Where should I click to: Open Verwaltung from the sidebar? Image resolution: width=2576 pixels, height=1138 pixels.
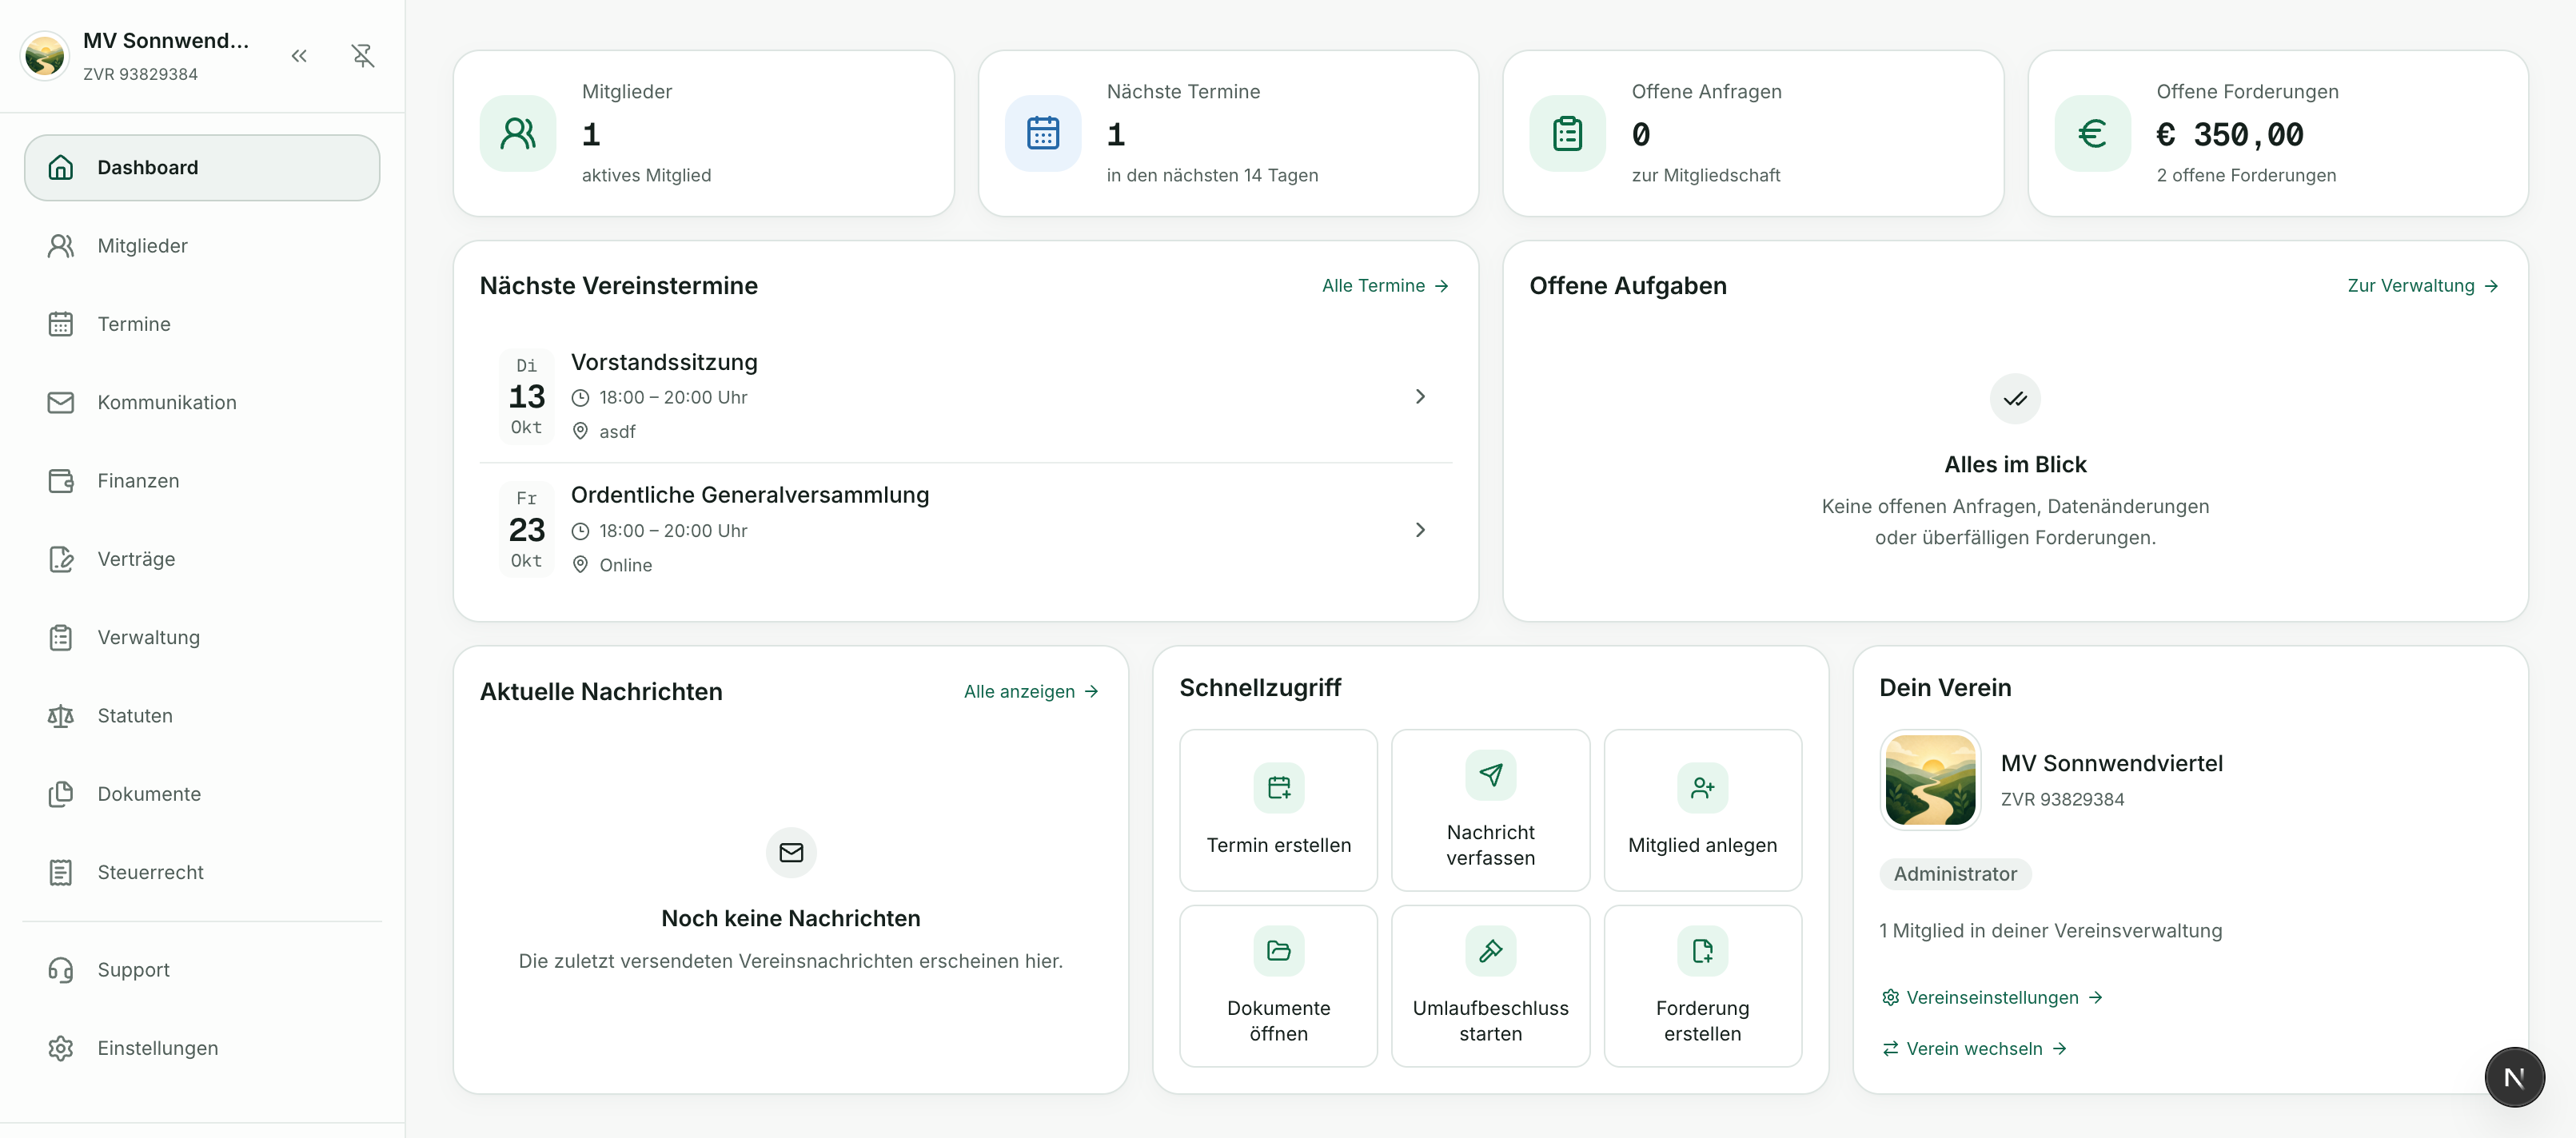(202, 637)
